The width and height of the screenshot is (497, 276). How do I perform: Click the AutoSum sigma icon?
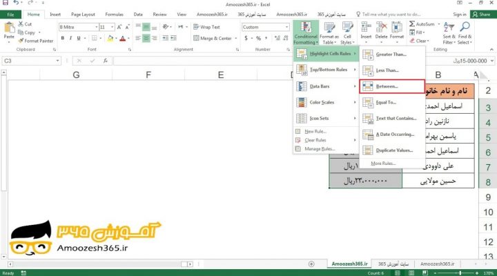point(411,23)
